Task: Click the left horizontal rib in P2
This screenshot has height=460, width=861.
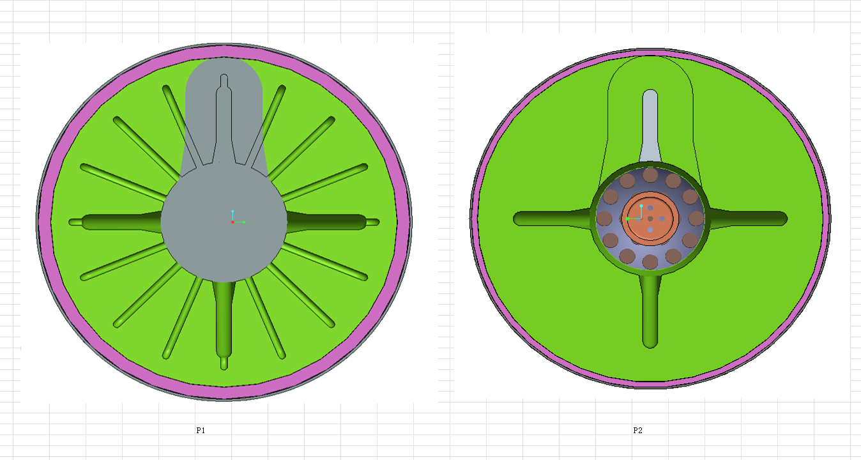Action: tap(549, 218)
